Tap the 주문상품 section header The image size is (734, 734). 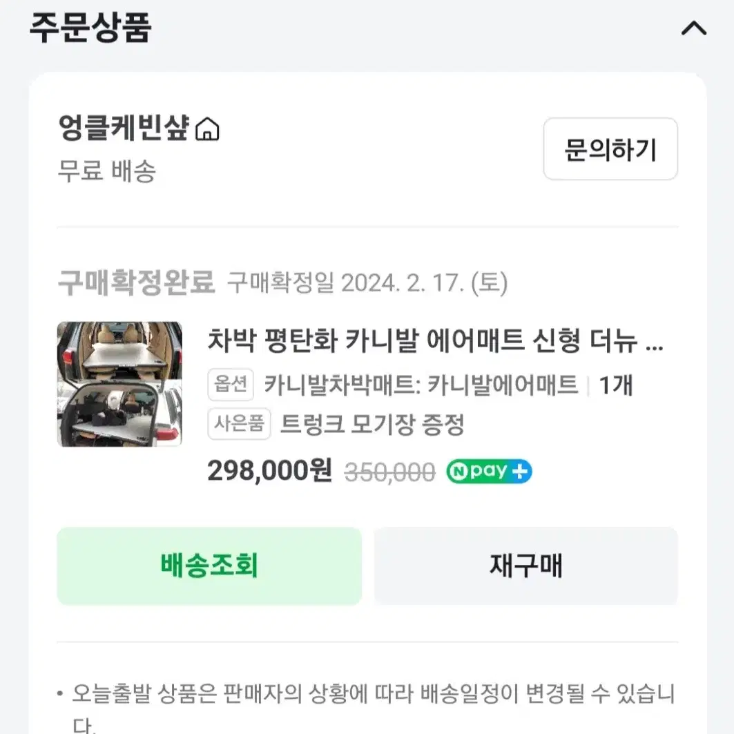click(90, 28)
